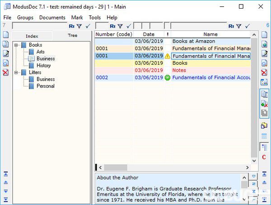Click the exclamation mark column header
Image resolution: width=271 pixels, height=205 pixels.
(168, 34)
